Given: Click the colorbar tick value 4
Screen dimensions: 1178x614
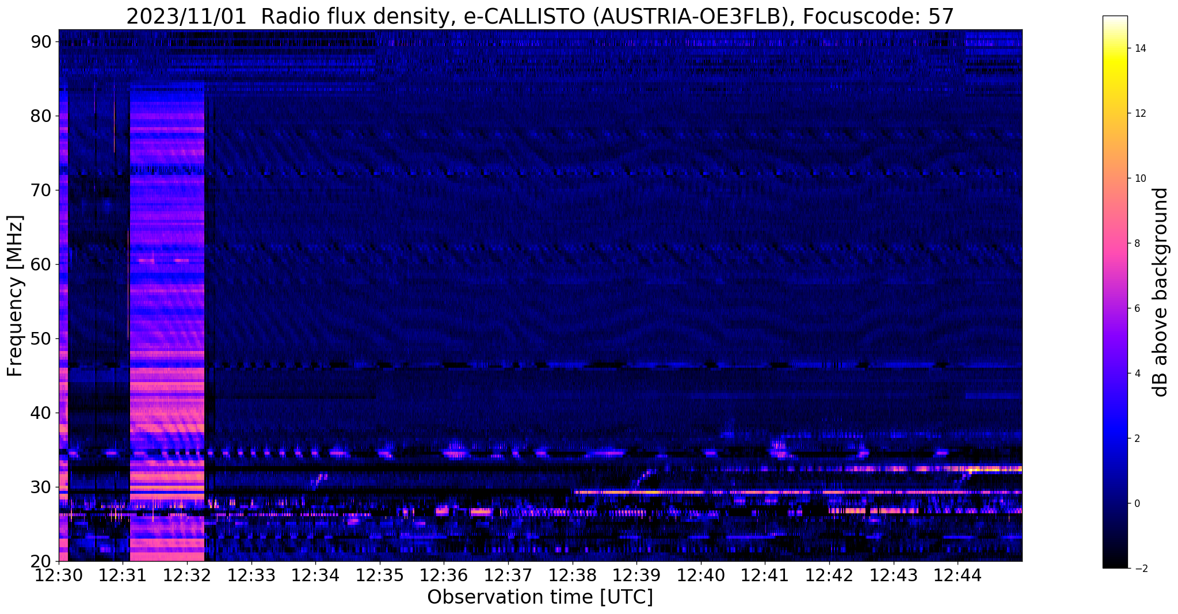Looking at the screenshot, I should pos(1137,373).
